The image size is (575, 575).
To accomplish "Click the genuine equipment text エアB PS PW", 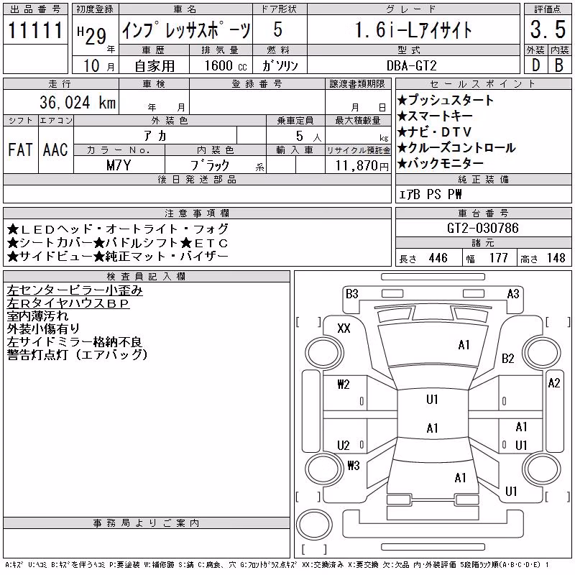I will click(x=430, y=194).
